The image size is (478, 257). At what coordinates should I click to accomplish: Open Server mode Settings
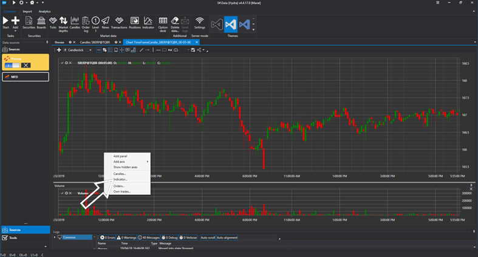click(x=200, y=23)
